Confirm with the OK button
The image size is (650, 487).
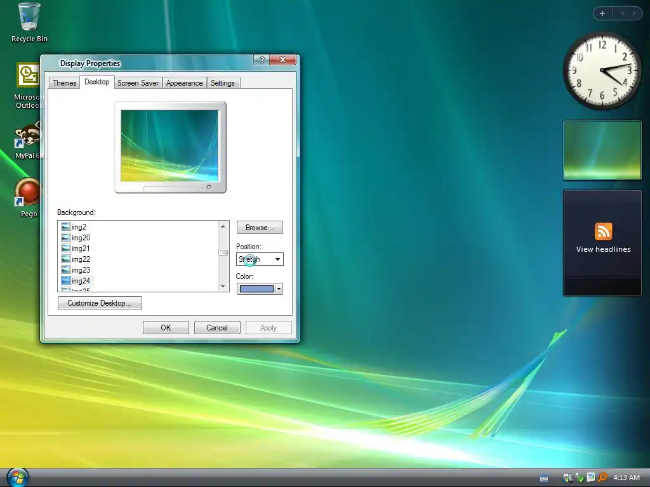point(166,328)
